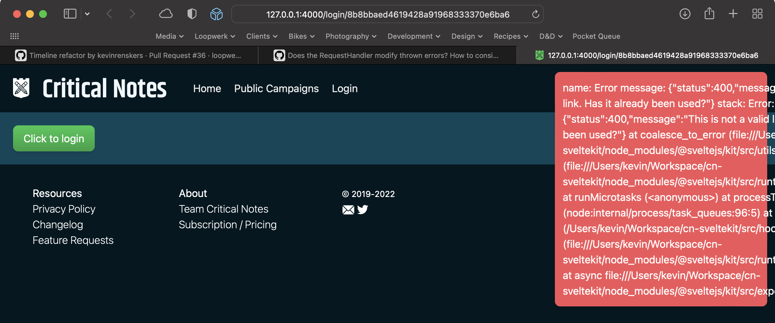Open Subscription / Pricing link
This screenshot has width=775, height=323.
[x=228, y=225]
